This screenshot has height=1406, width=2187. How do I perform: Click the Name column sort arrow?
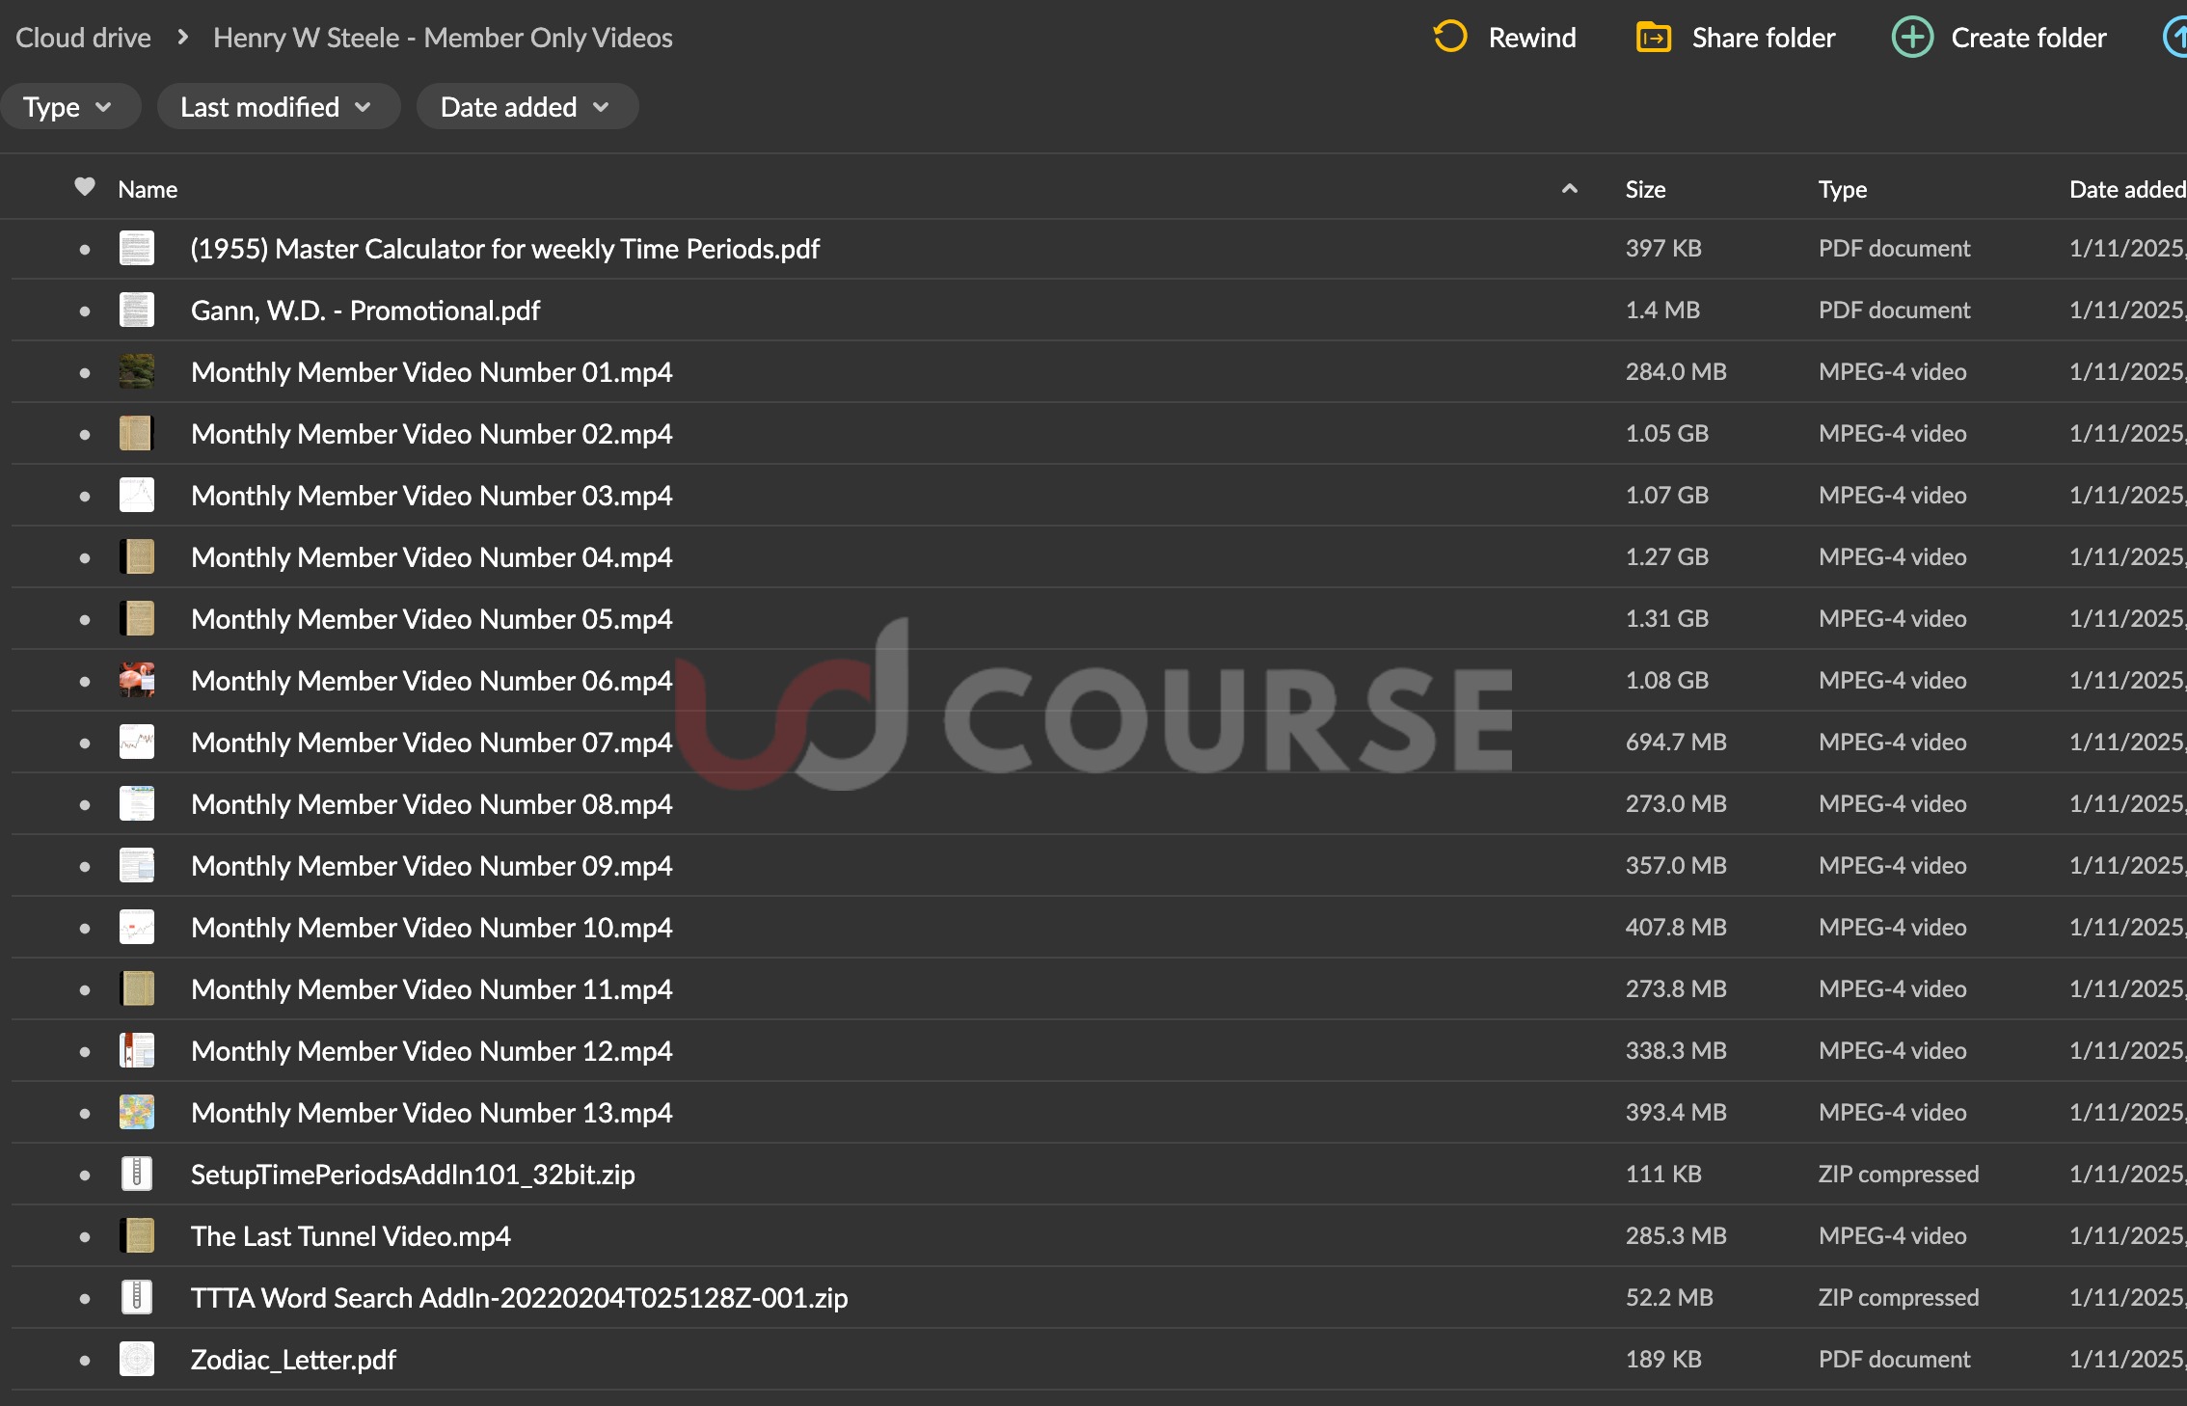1569,189
